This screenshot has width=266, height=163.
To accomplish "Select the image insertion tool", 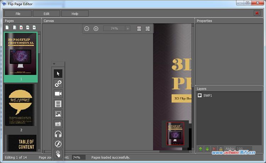I will click(58, 114).
